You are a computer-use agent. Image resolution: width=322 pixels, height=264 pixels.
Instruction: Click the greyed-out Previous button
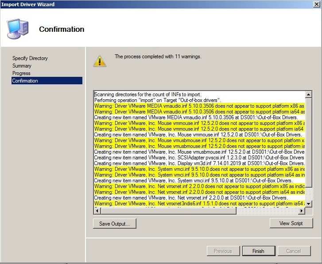click(223, 251)
